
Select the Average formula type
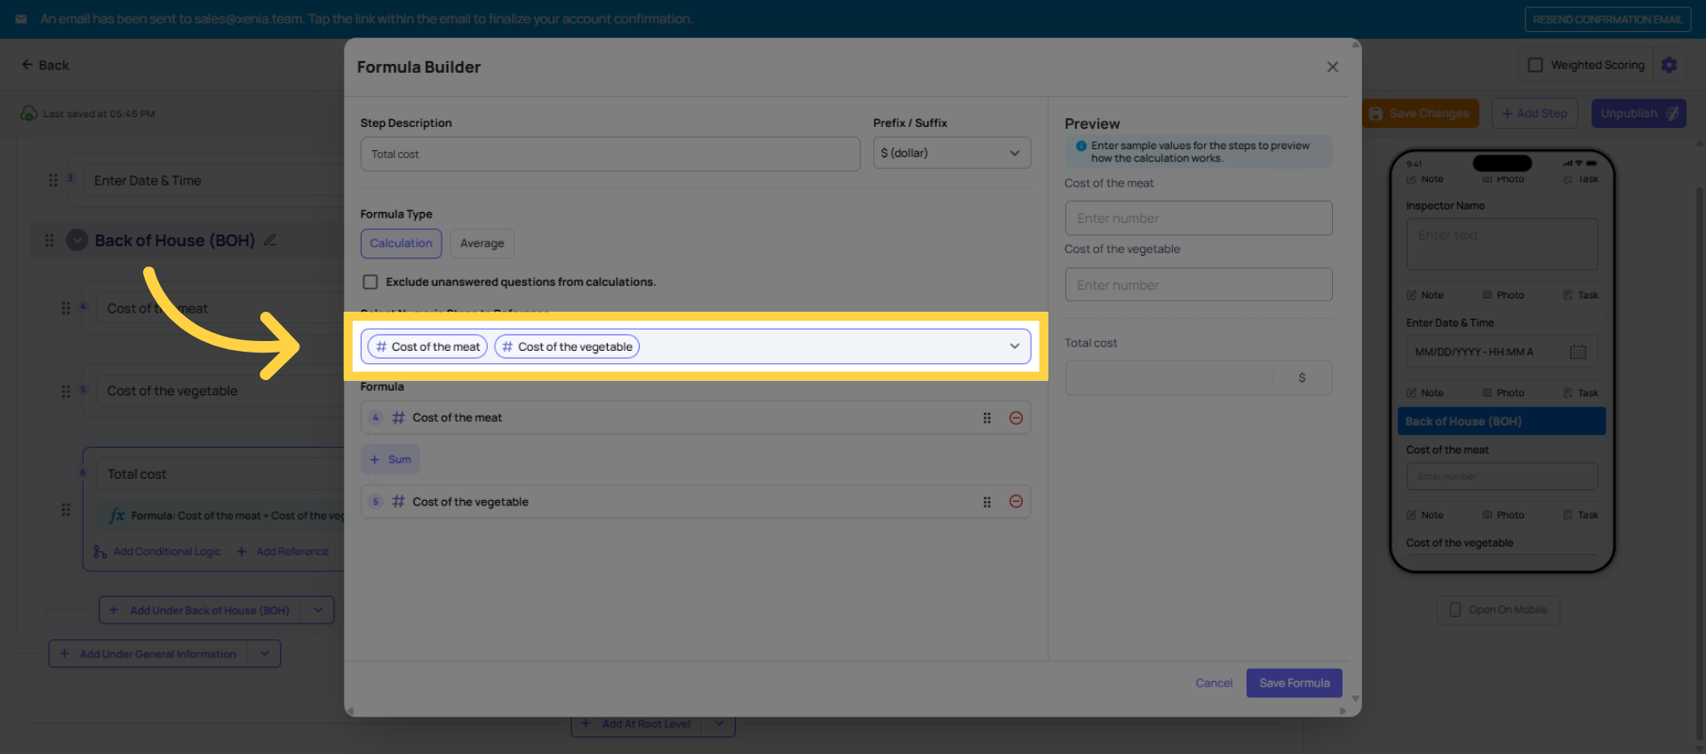482,243
